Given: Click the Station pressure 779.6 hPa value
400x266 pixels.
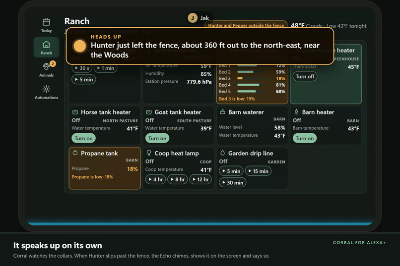Looking at the screenshot, I should [x=199, y=82].
